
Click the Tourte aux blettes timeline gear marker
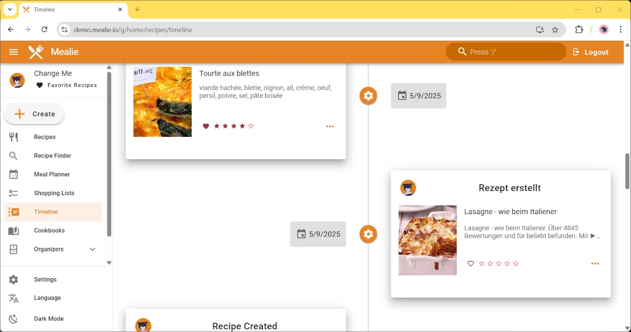coord(368,96)
